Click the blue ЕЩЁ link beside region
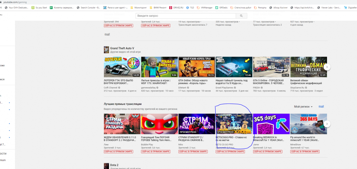Screen dimensions: 357x169 [x=321, y=107]
